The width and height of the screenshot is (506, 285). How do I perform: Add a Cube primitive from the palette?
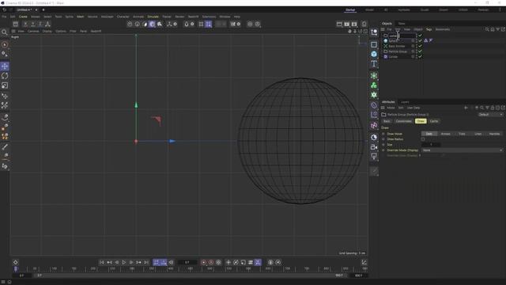click(374, 54)
